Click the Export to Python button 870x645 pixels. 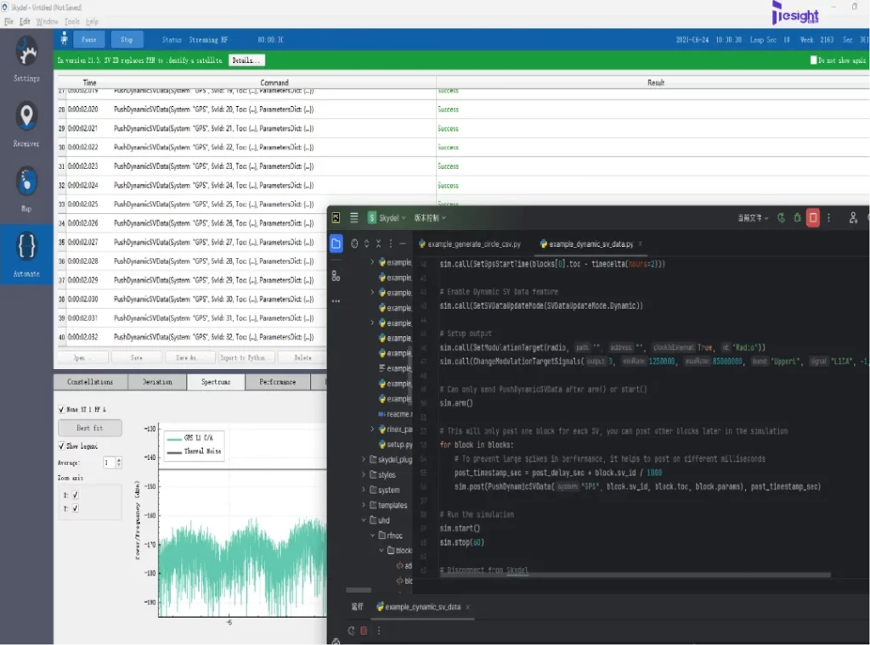coord(246,358)
